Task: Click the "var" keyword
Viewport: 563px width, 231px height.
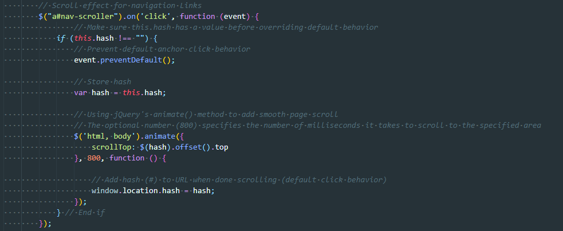Action: pos(81,92)
